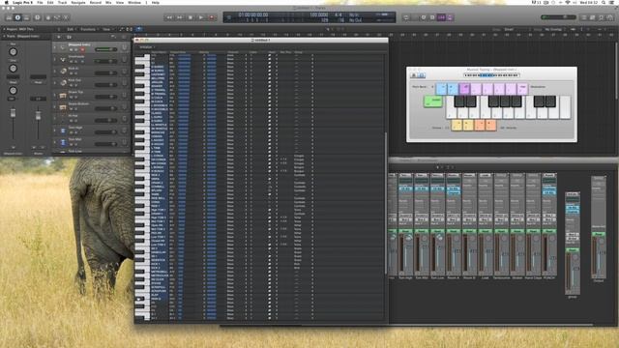This screenshot has width=619, height=348.
Task: Add a new track with the plus button
Action: click(58, 37)
